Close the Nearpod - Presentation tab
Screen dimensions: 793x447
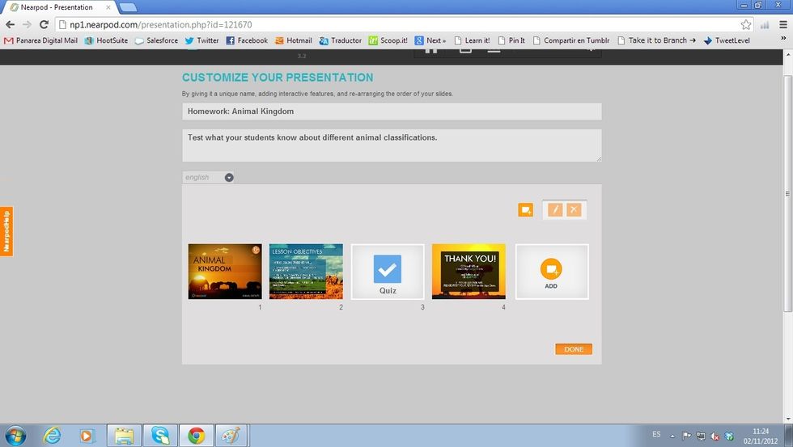click(x=108, y=7)
